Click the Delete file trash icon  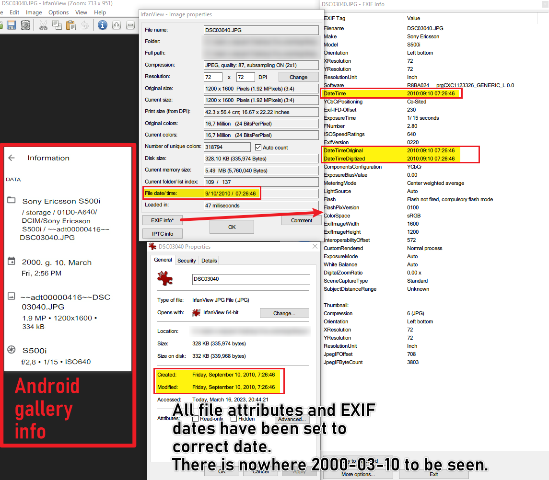(x=25, y=25)
